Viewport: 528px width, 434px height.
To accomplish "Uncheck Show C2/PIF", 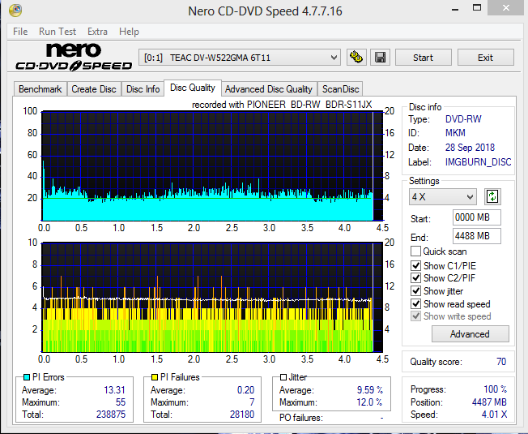I will point(416,278).
